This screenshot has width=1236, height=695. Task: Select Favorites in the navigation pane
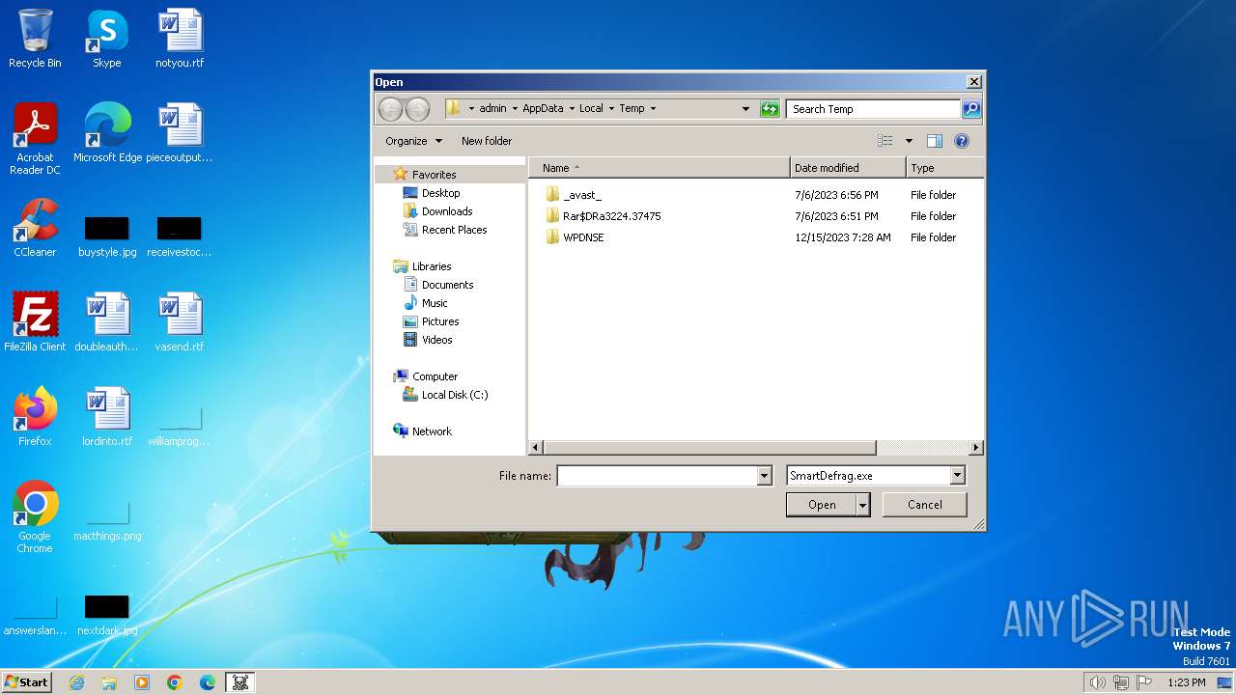point(434,175)
